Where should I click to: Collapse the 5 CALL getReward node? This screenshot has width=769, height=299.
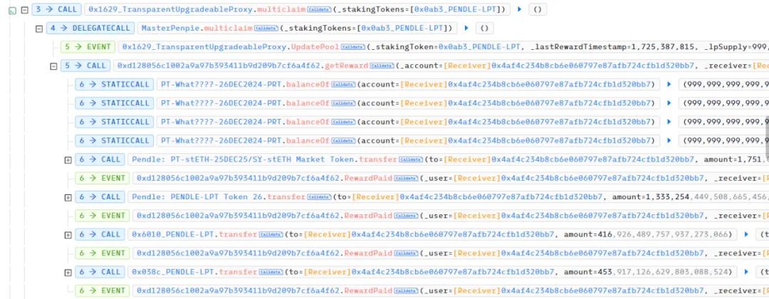(53, 66)
